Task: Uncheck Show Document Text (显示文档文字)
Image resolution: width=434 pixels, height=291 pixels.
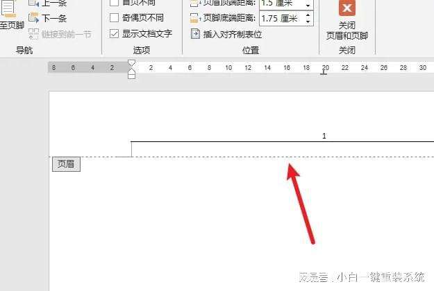Action: [x=114, y=34]
